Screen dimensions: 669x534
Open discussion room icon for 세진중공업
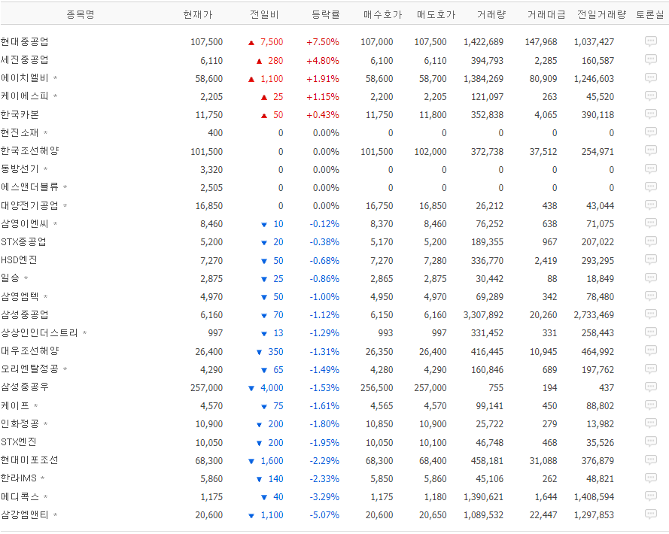click(651, 59)
